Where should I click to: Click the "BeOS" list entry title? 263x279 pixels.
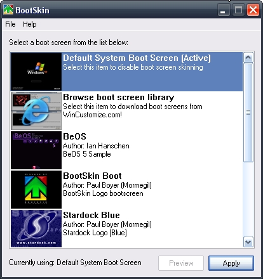(74, 136)
